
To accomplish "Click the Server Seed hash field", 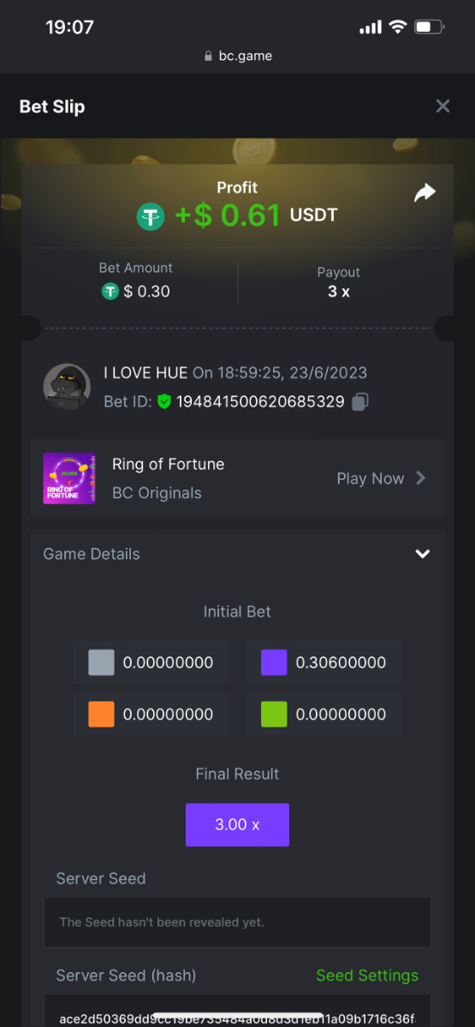I will click(x=237, y=1012).
